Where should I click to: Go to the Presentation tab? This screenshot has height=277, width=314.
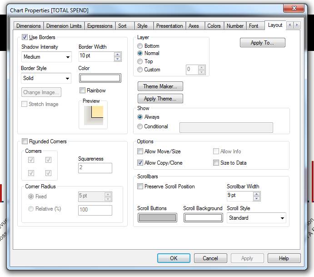[169, 26]
